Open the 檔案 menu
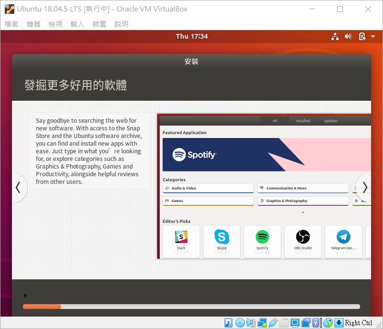383x329 pixels. (11, 24)
